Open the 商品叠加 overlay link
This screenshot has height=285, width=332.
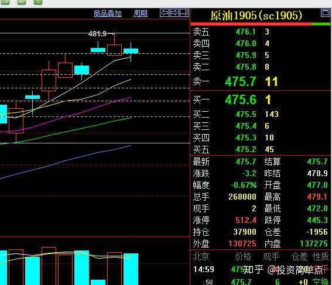pyautogui.click(x=108, y=13)
